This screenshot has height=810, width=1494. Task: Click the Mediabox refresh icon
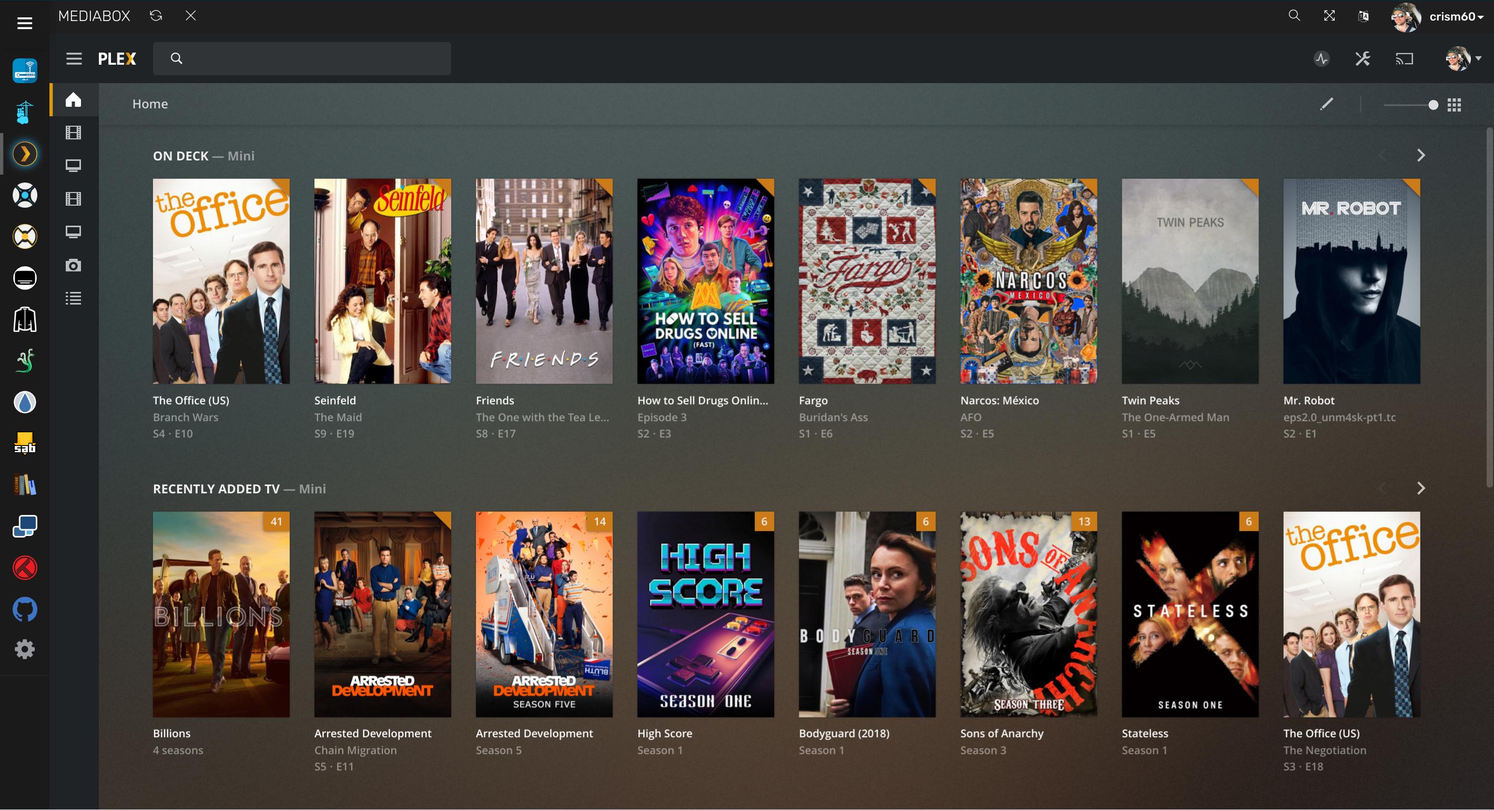(x=156, y=16)
